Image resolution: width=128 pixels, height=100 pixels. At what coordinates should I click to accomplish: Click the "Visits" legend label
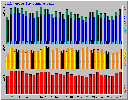tap(125, 54)
